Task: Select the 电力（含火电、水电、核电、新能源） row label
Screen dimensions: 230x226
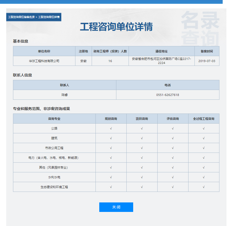Action: 53,158
